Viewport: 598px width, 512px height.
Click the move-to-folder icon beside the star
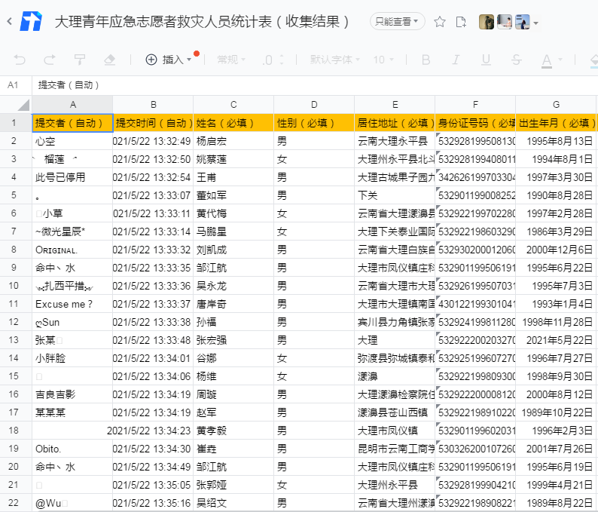point(461,22)
